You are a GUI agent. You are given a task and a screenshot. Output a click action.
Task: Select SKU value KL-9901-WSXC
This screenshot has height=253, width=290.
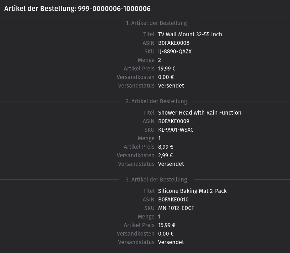click(x=176, y=130)
